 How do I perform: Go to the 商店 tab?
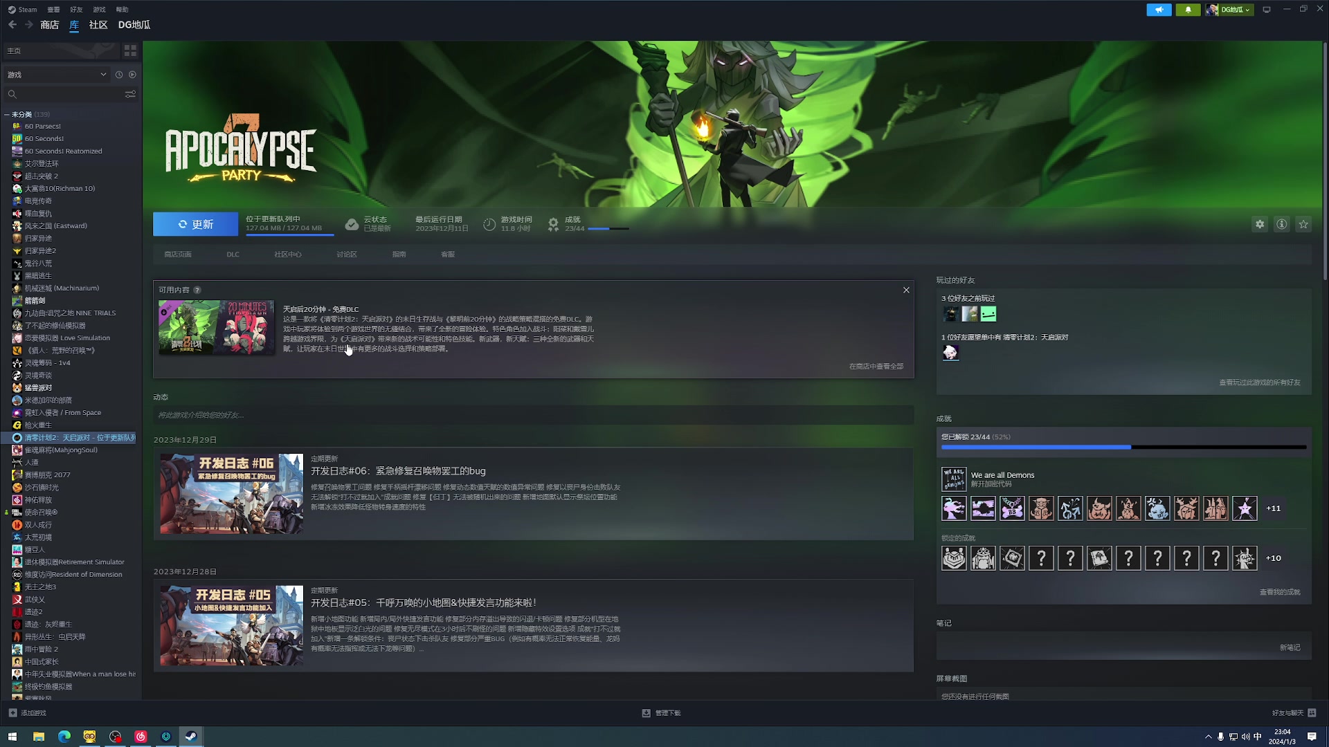50,25
